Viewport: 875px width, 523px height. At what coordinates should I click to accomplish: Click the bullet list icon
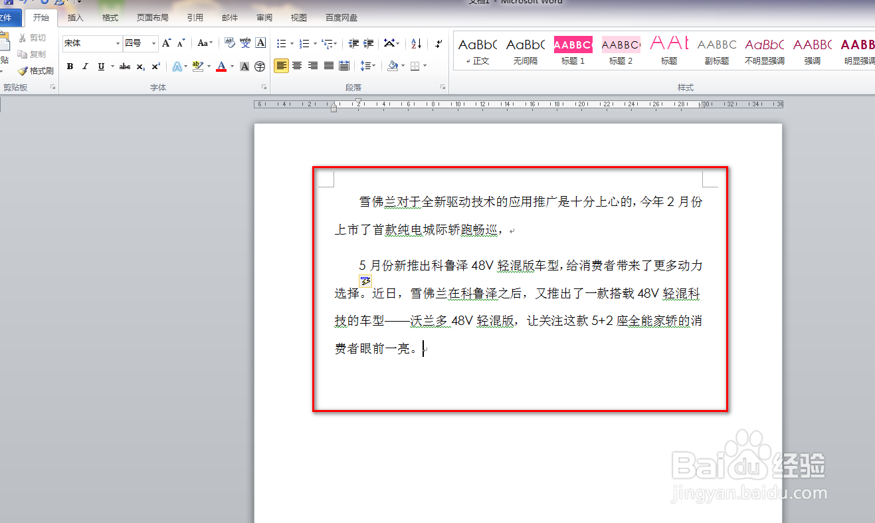(282, 44)
